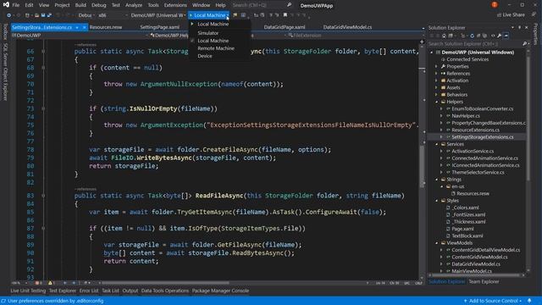Image resolution: width=542 pixels, height=305 pixels.
Task: Click the Refresh icon in Solution Explorer toolbar
Action: point(473,36)
